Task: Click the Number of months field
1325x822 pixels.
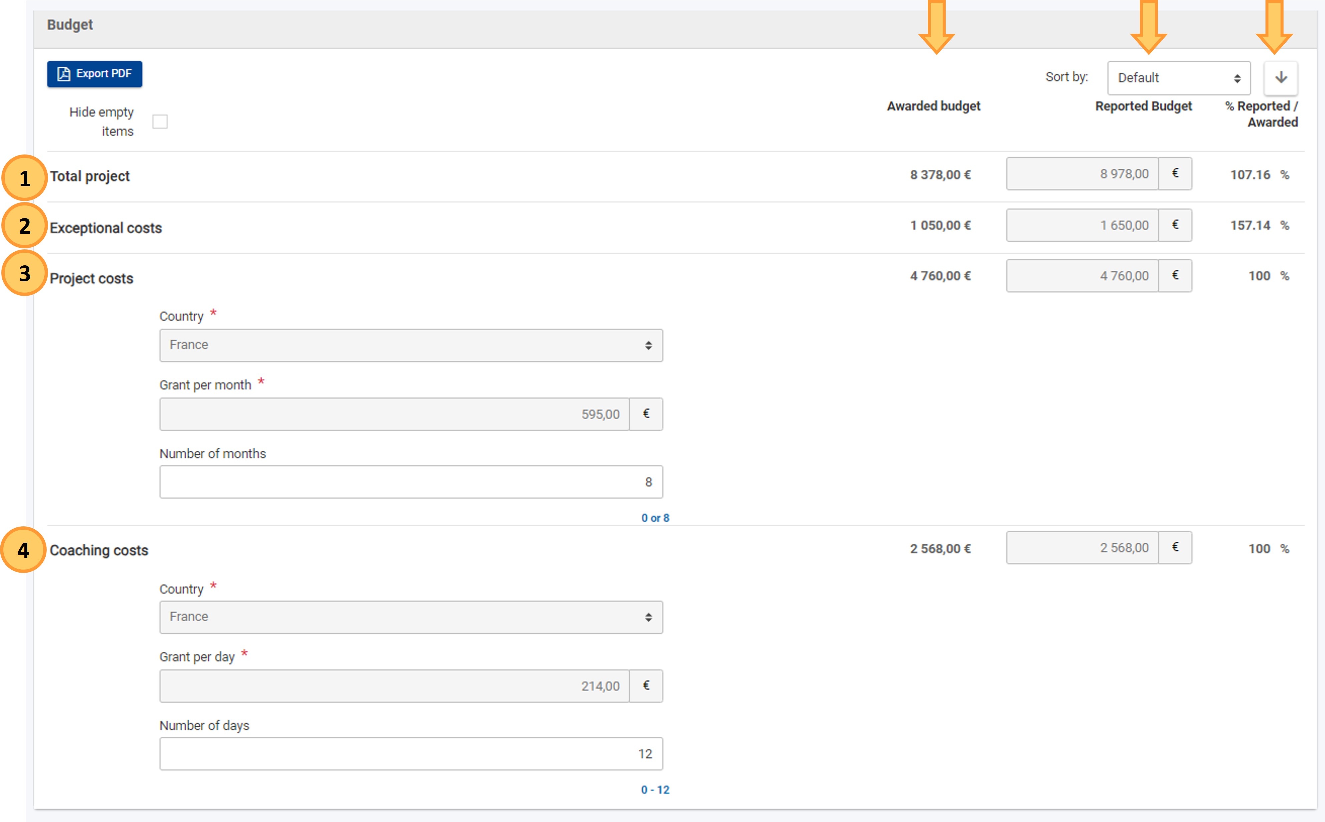Action: coord(411,482)
